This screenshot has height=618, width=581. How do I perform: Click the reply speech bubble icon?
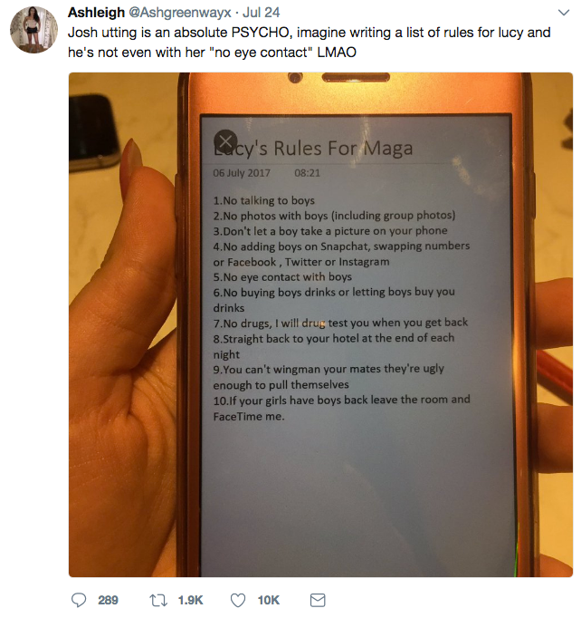tap(79, 600)
